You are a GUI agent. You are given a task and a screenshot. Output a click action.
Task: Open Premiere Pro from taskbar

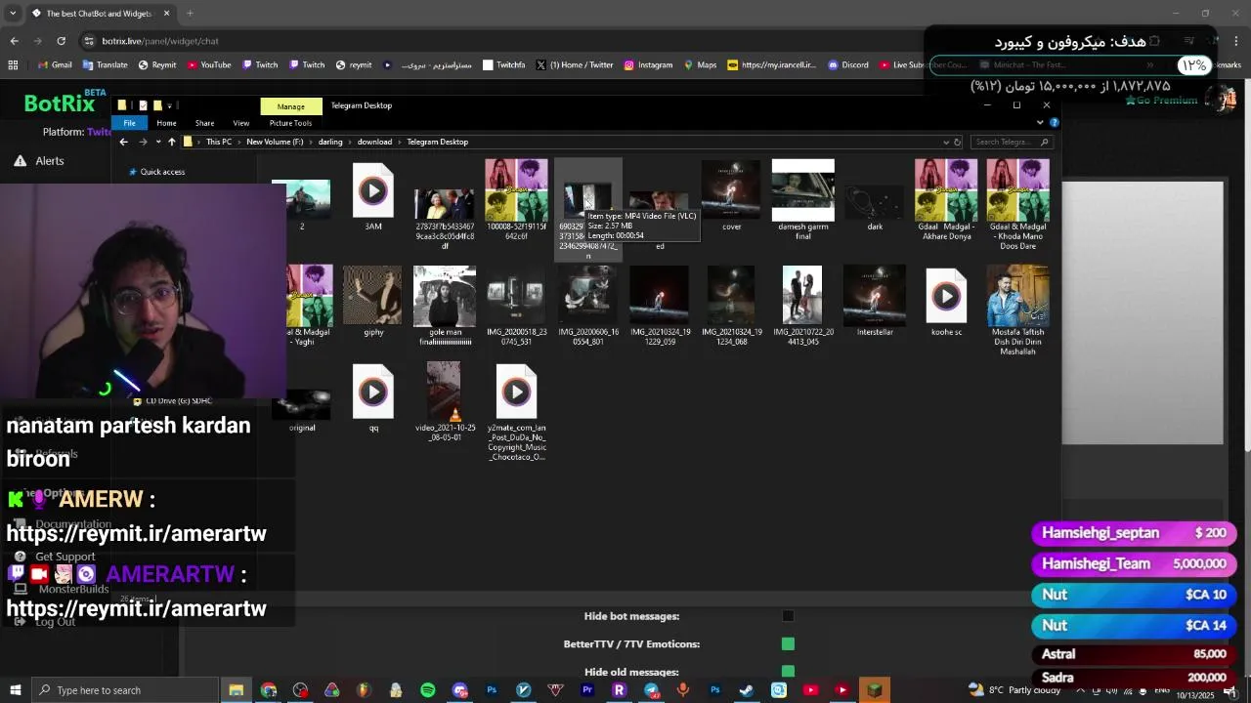[x=587, y=690]
